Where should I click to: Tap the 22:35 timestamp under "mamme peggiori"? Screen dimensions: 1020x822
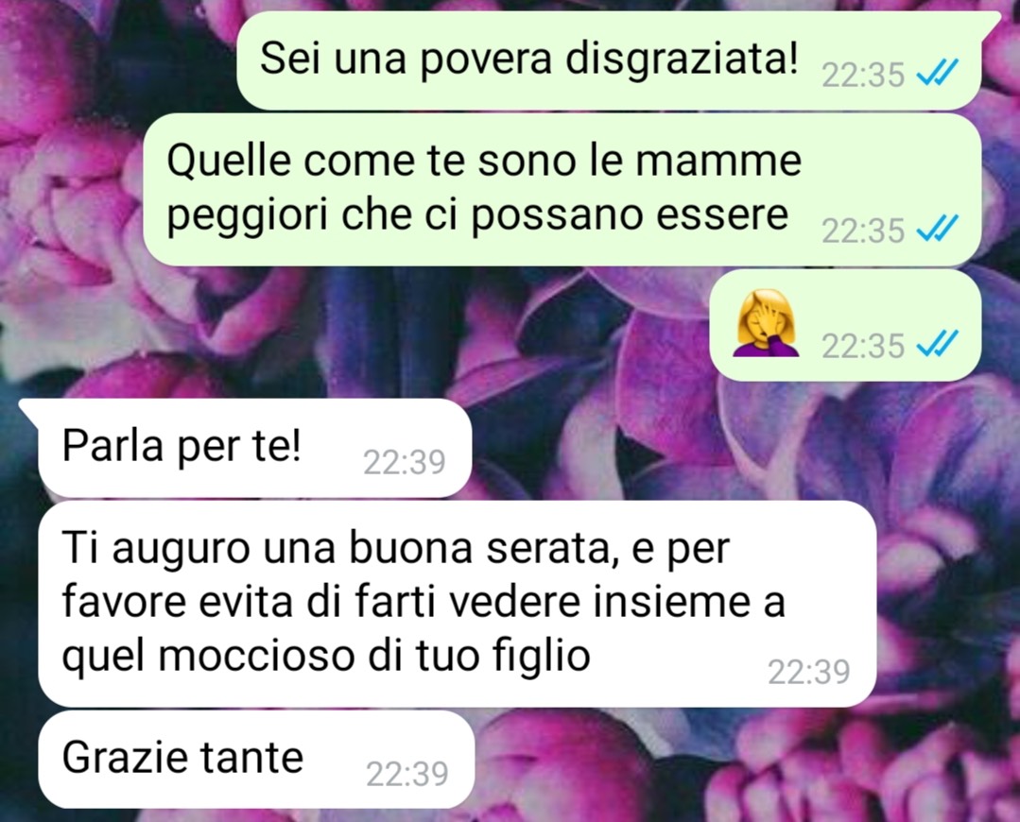(x=863, y=231)
